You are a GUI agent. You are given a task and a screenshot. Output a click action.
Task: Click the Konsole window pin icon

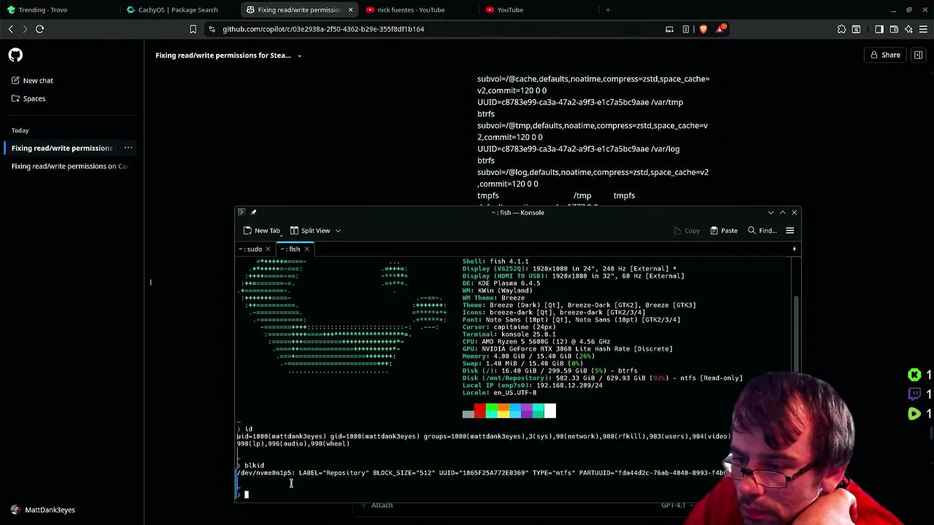(x=253, y=213)
